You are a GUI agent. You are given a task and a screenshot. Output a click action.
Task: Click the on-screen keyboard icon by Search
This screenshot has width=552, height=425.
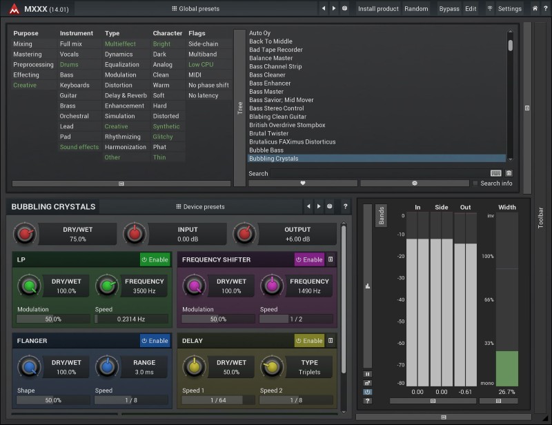click(495, 173)
